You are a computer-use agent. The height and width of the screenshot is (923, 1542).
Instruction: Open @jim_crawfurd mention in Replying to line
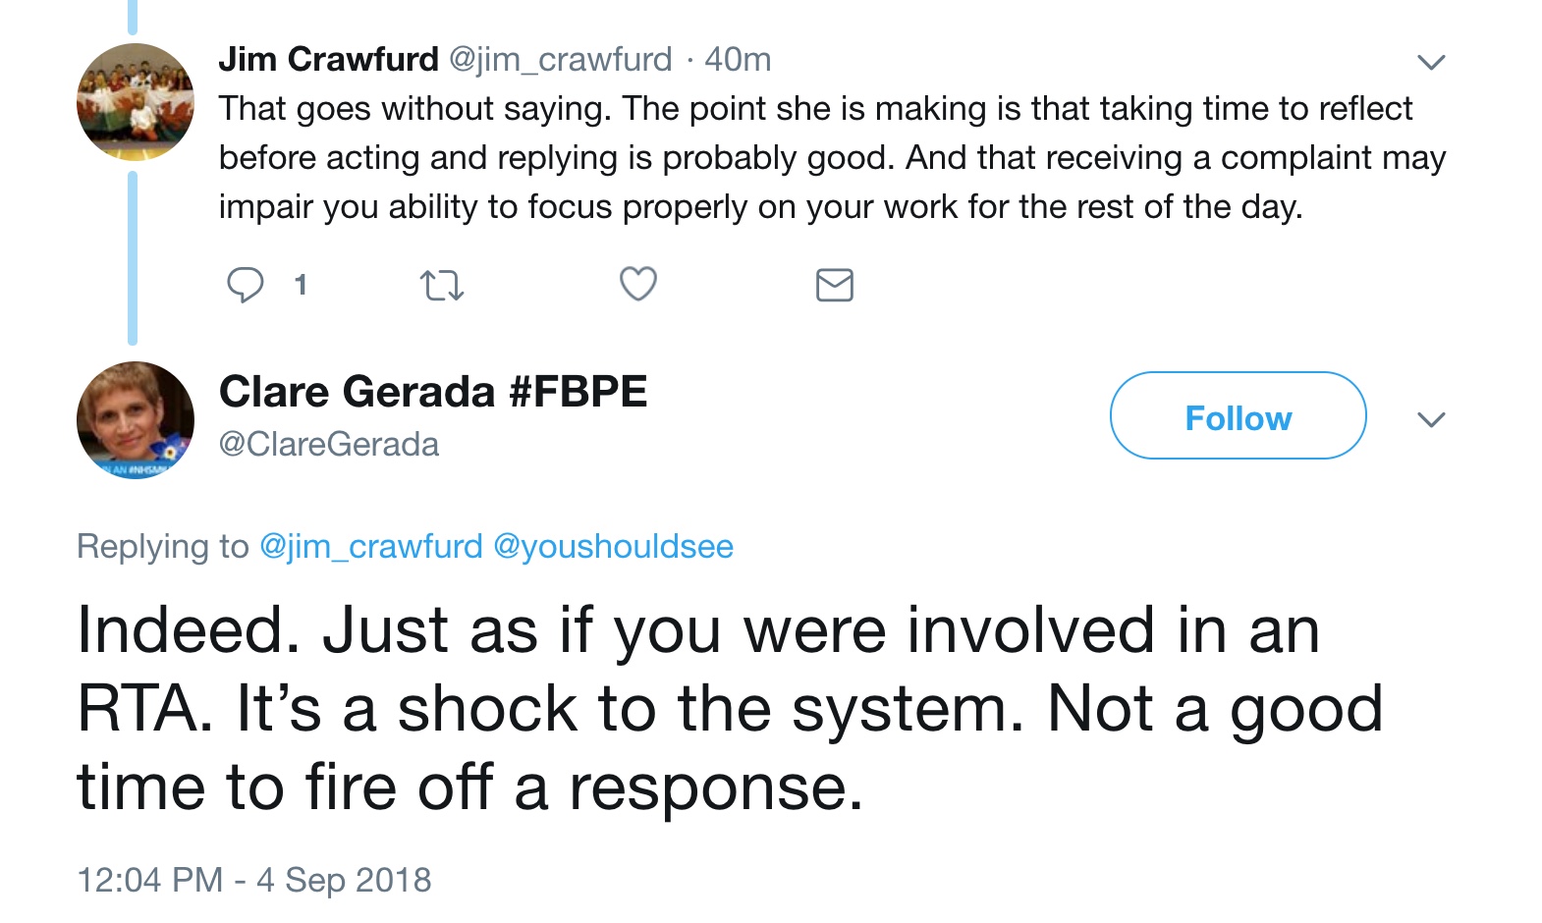point(370,547)
